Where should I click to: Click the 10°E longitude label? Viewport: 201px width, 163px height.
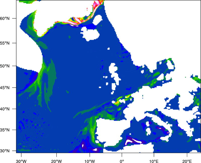point(154,161)
